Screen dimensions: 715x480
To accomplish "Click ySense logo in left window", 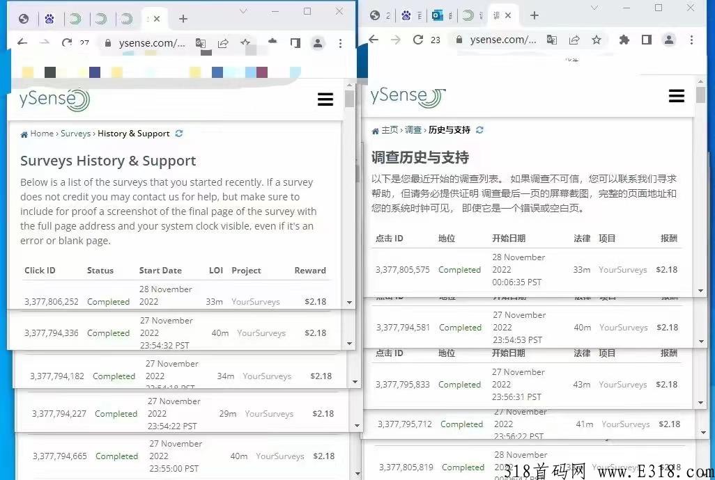I will click(x=55, y=99).
